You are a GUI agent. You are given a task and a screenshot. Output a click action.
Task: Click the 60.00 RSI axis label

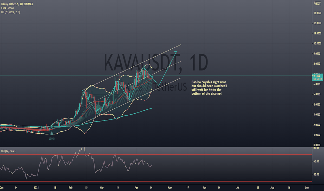point(316,161)
